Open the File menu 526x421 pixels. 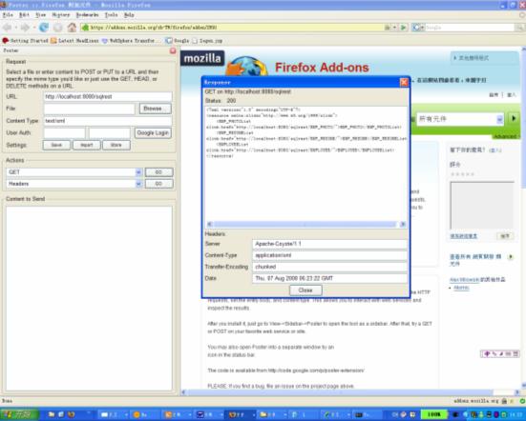pyautogui.click(x=8, y=14)
